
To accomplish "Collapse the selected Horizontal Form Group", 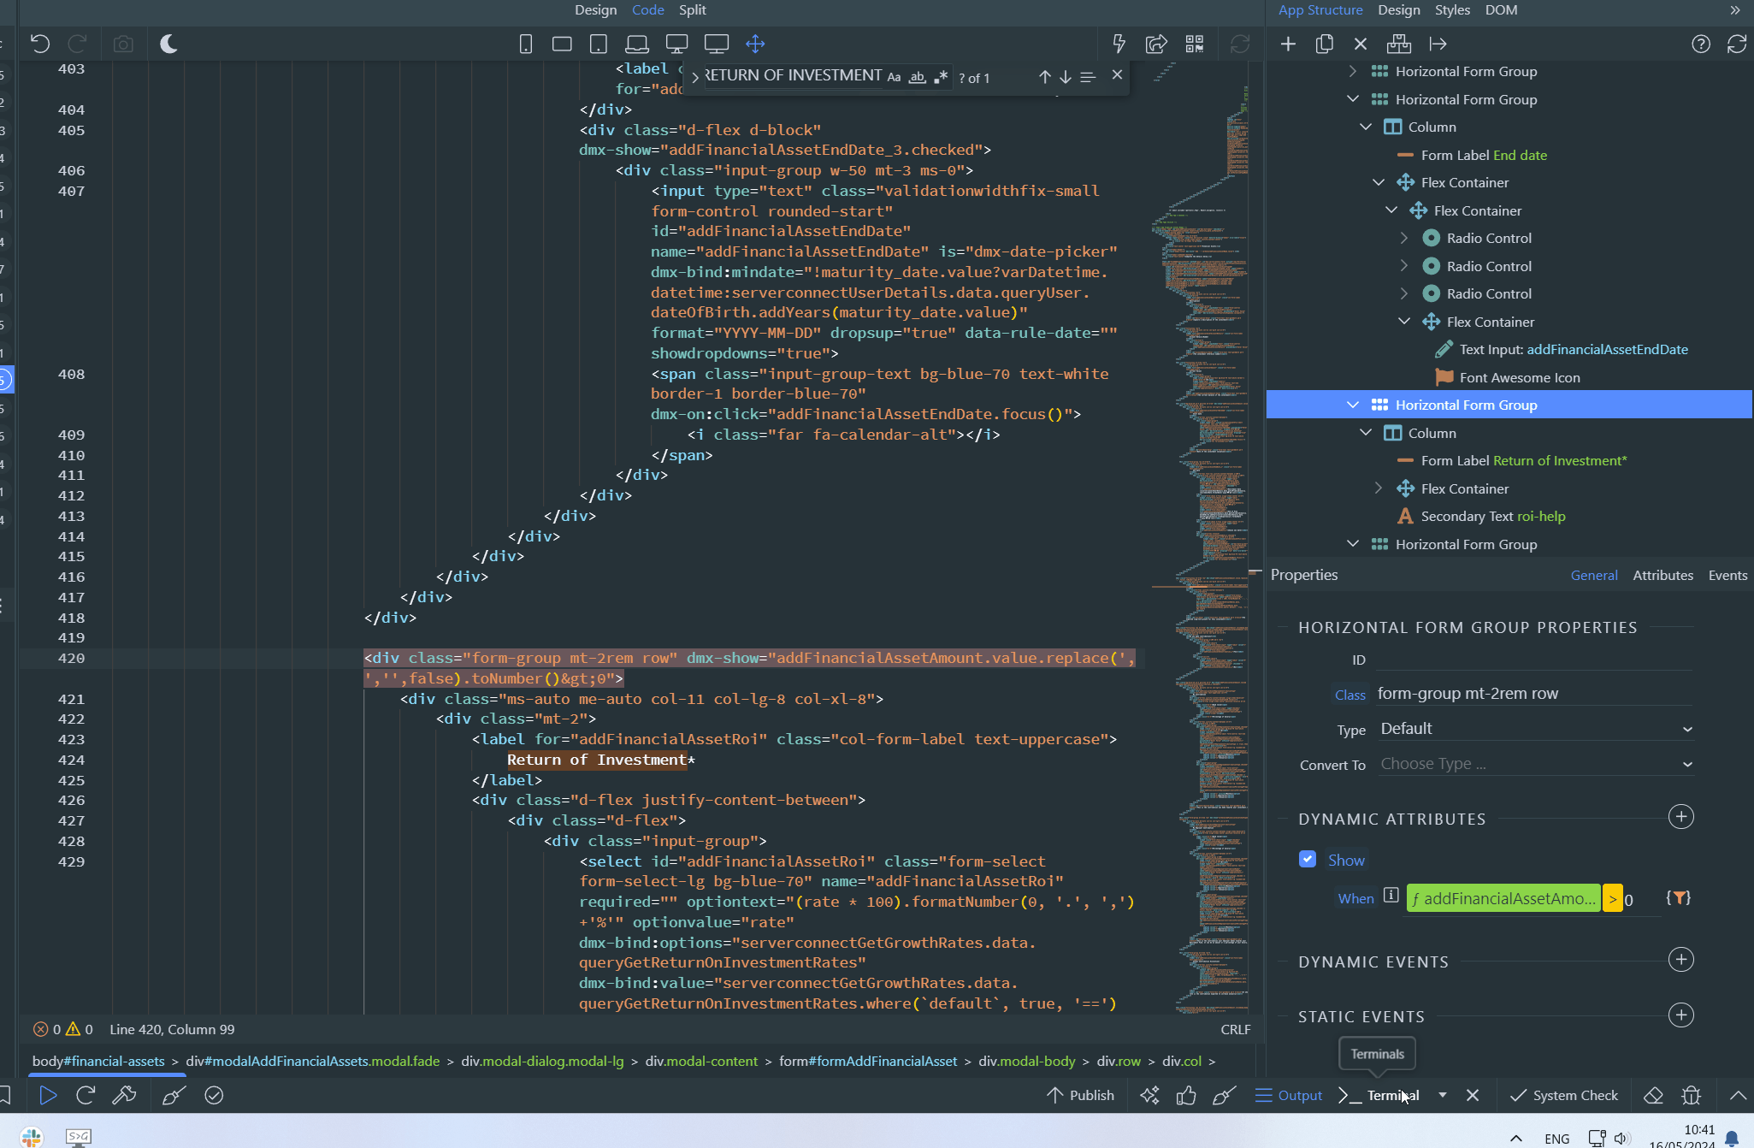I will coord(1353,405).
